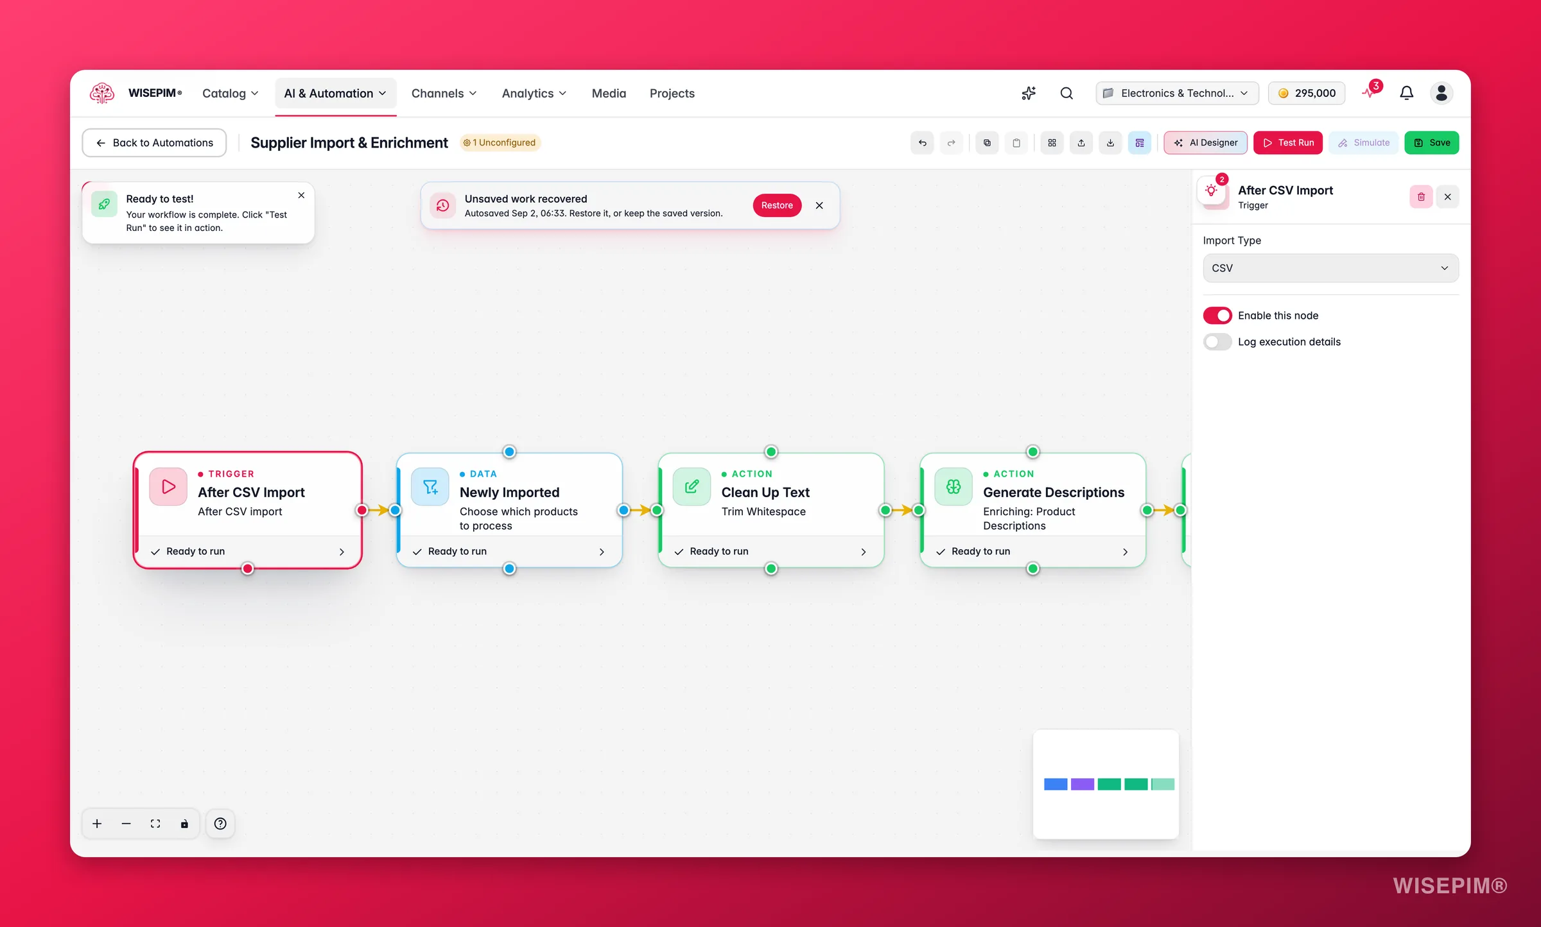Click the workflow minimap thumbnail
The image size is (1541, 927).
[1106, 784]
